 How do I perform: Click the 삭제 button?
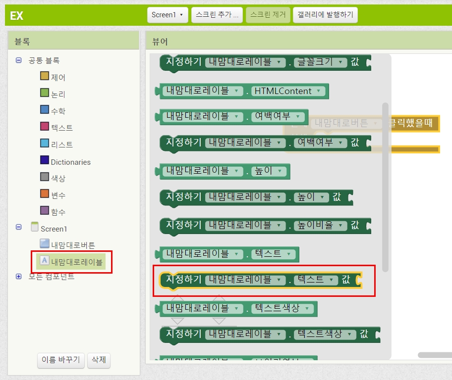(99, 360)
